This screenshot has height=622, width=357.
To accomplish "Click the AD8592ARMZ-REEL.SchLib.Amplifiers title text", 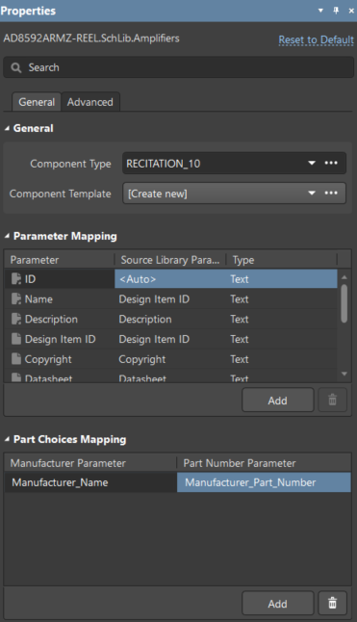I will (x=91, y=39).
